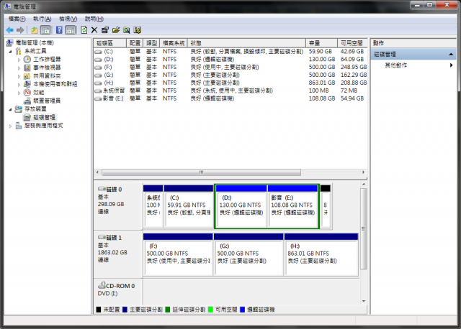Sort by the 可用空間 column header

(352, 43)
